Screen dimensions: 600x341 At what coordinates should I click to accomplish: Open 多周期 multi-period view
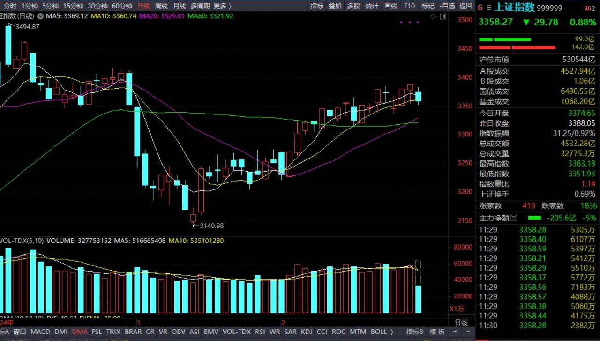(200, 6)
